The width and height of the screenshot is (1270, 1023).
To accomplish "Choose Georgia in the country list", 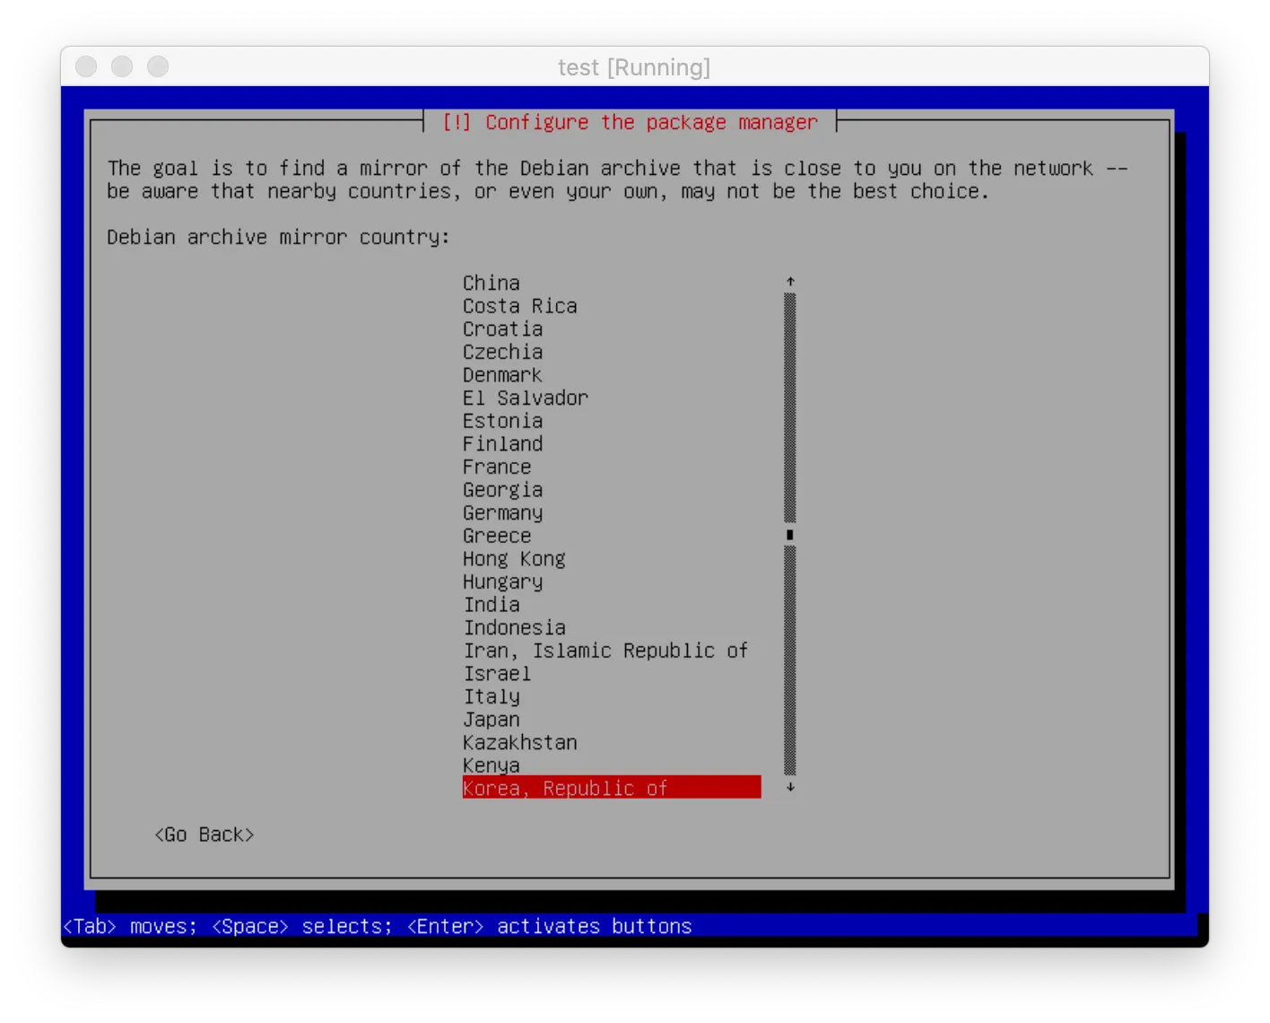I will (503, 490).
